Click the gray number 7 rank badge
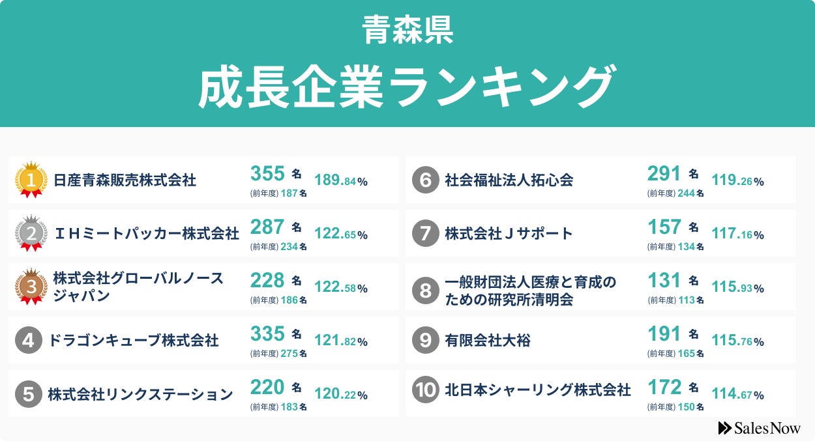Image resolution: width=815 pixels, height=441 pixels. point(426,234)
